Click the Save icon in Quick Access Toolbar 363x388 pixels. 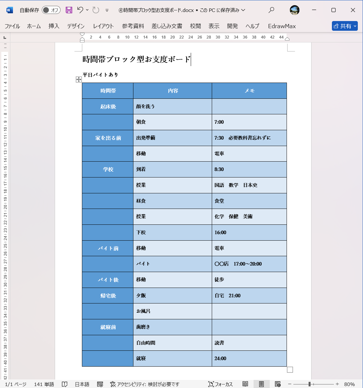pos(69,10)
